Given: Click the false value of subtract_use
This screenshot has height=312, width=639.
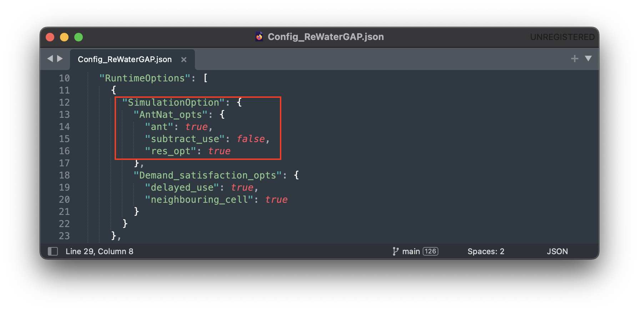Looking at the screenshot, I should click(x=251, y=139).
